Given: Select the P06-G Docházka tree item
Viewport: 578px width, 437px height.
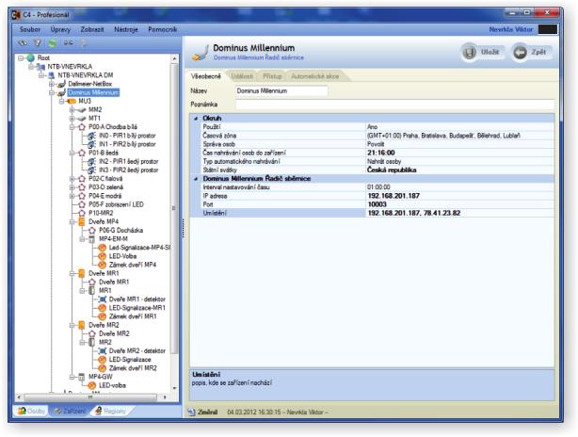Looking at the screenshot, I should pyautogui.click(x=120, y=230).
